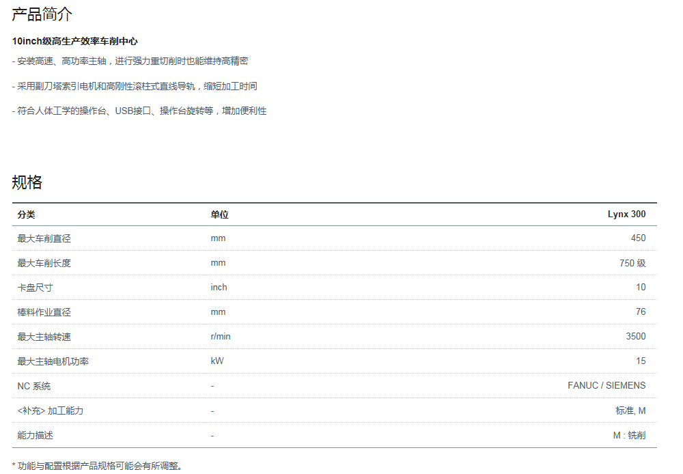The width and height of the screenshot is (683, 474).
Task: Select the 最大主轴转速 row label
Action: pos(44,337)
